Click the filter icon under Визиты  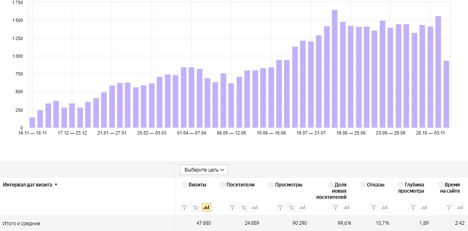click(184, 207)
